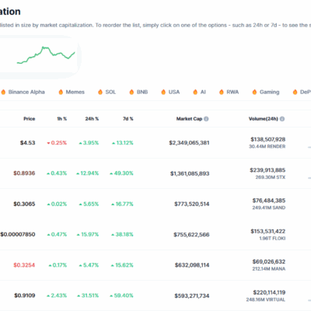Open the $153,531,422 FLOKI volume link
Image resolution: width=311 pixels, height=311 pixels.
[x=268, y=231]
